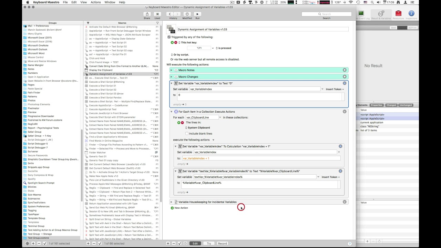Click the hot key field showing ⌥F1
This screenshot has height=248, width=441.
199,48
